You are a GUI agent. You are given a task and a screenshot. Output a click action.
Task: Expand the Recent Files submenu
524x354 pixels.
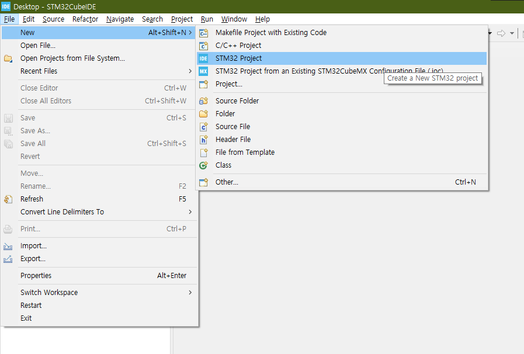click(x=190, y=71)
